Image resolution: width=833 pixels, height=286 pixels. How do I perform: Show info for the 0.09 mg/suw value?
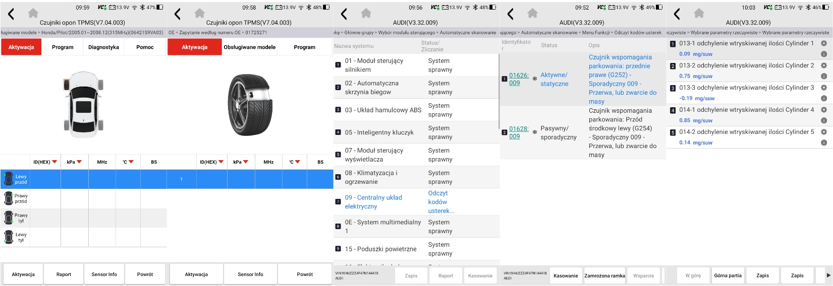[x=824, y=54]
